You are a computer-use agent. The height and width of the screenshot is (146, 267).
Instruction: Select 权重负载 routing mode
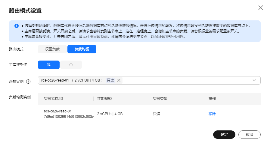click(x=52, y=49)
